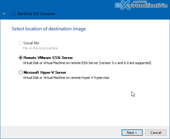Viewport: 170px width, 139px height.
Task: Click the ESXi version 5.x and 6.0 description
Action: (x=87, y=63)
